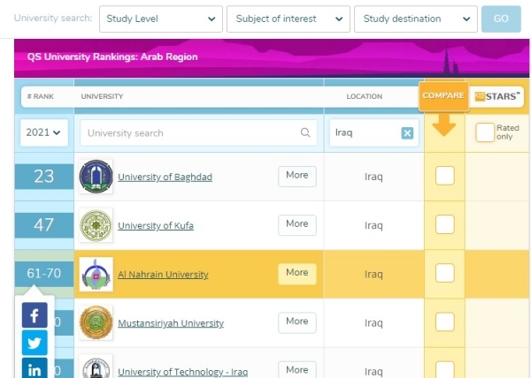Click Iraq location in Baghdad row
Viewport: 531px width, 378px height.
pyautogui.click(x=373, y=177)
